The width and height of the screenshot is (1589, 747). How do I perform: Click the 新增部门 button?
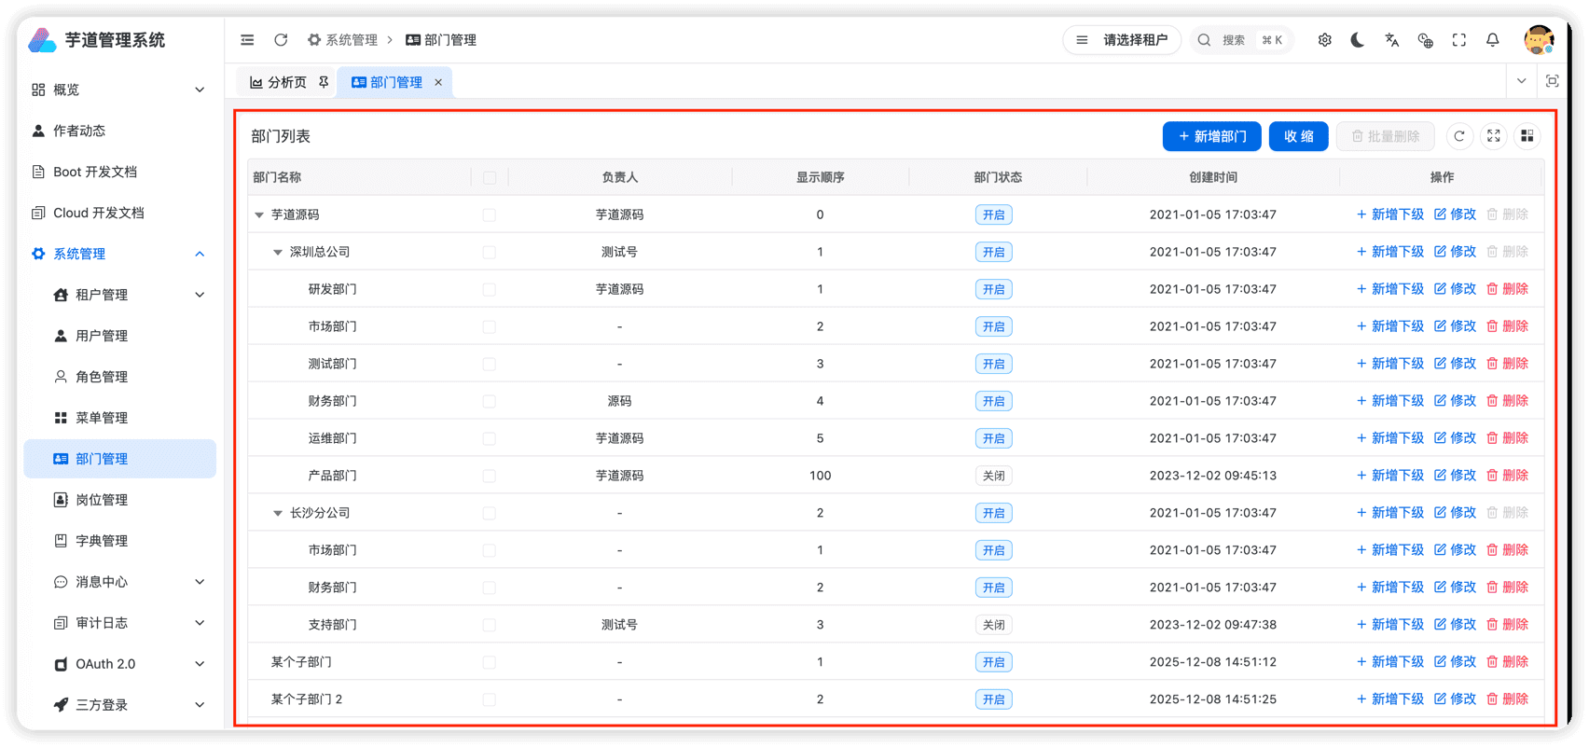point(1211,136)
